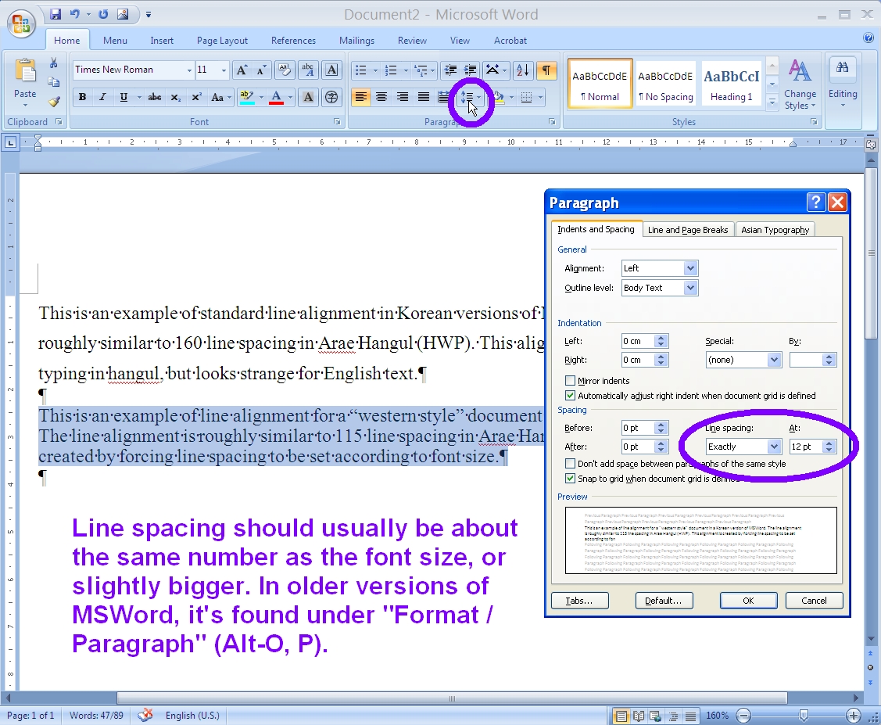
Task: Apply italic formatting
Action: (x=103, y=97)
